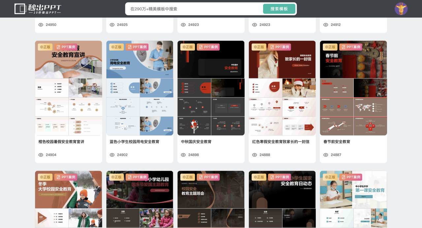Screen dimensions: 422x228
Task: Click 正版 badge on 中秋国庆安全教育 card
Action: pyautogui.click(x=188, y=47)
